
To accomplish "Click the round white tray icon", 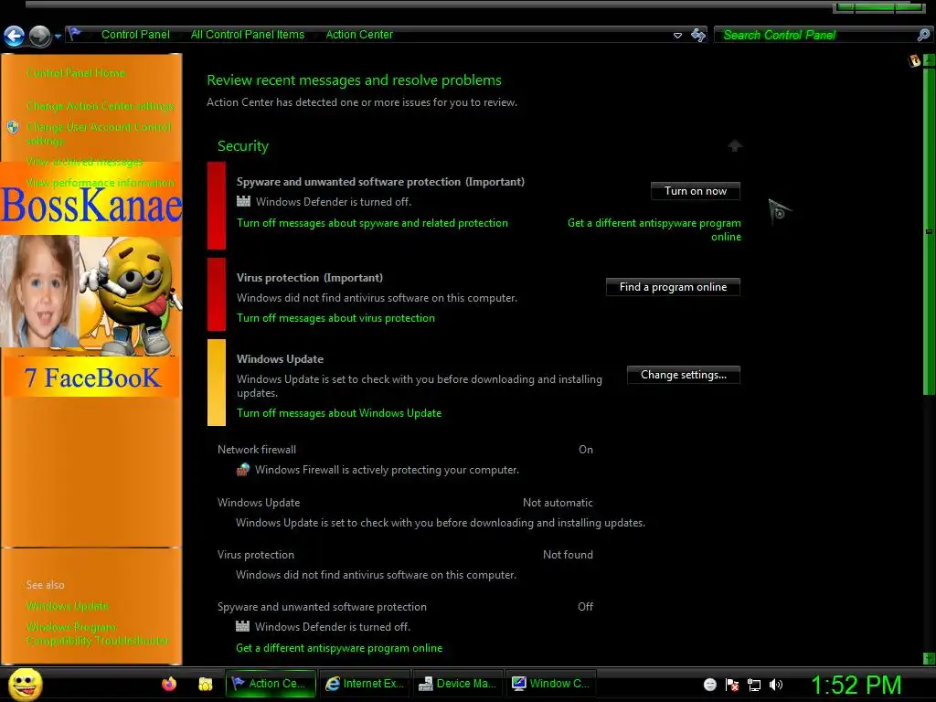I will pos(709,685).
